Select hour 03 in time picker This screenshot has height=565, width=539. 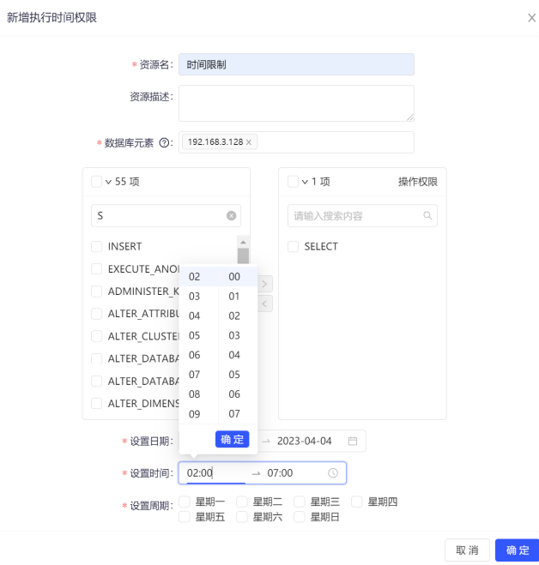click(x=198, y=296)
